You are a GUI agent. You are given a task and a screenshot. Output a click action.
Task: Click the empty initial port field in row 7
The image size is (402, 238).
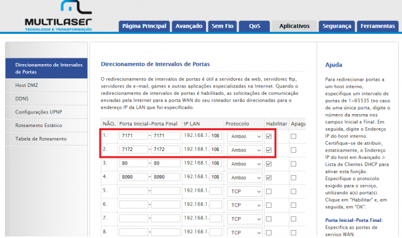click(134, 218)
